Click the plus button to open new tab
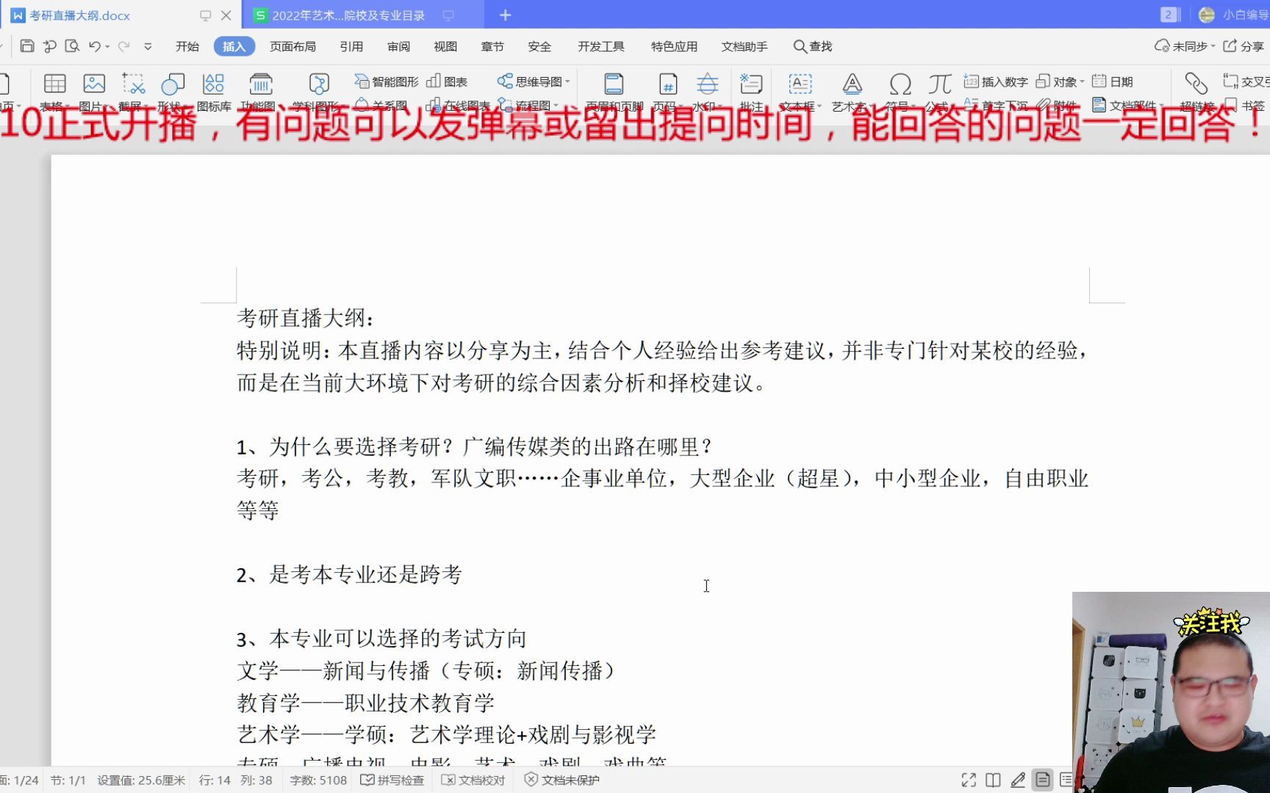The width and height of the screenshot is (1270, 793). [505, 15]
